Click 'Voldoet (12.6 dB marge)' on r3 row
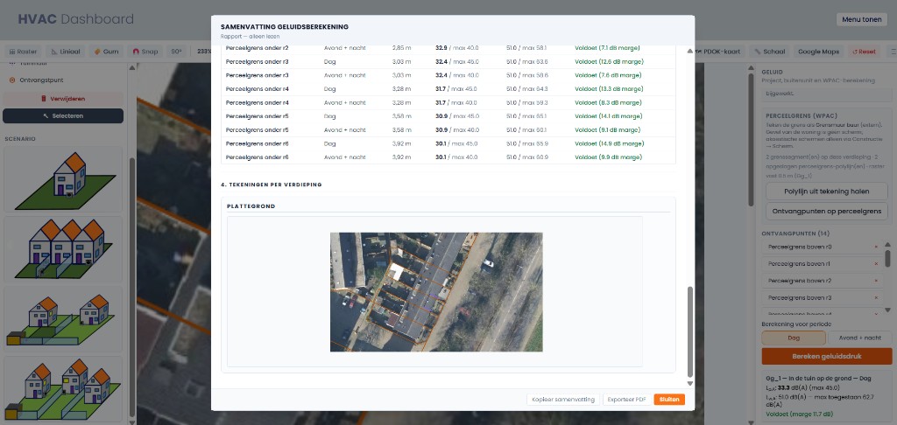Screen dimensions: 897x425 coord(609,61)
